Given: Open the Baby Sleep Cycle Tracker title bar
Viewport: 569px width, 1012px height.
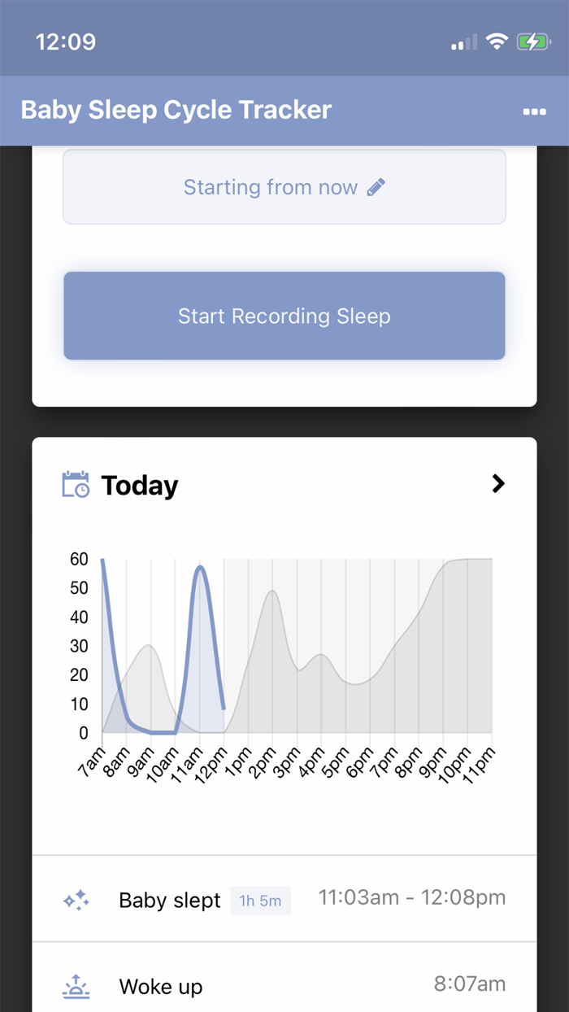Looking at the screenshot, I should click(176, 110).
